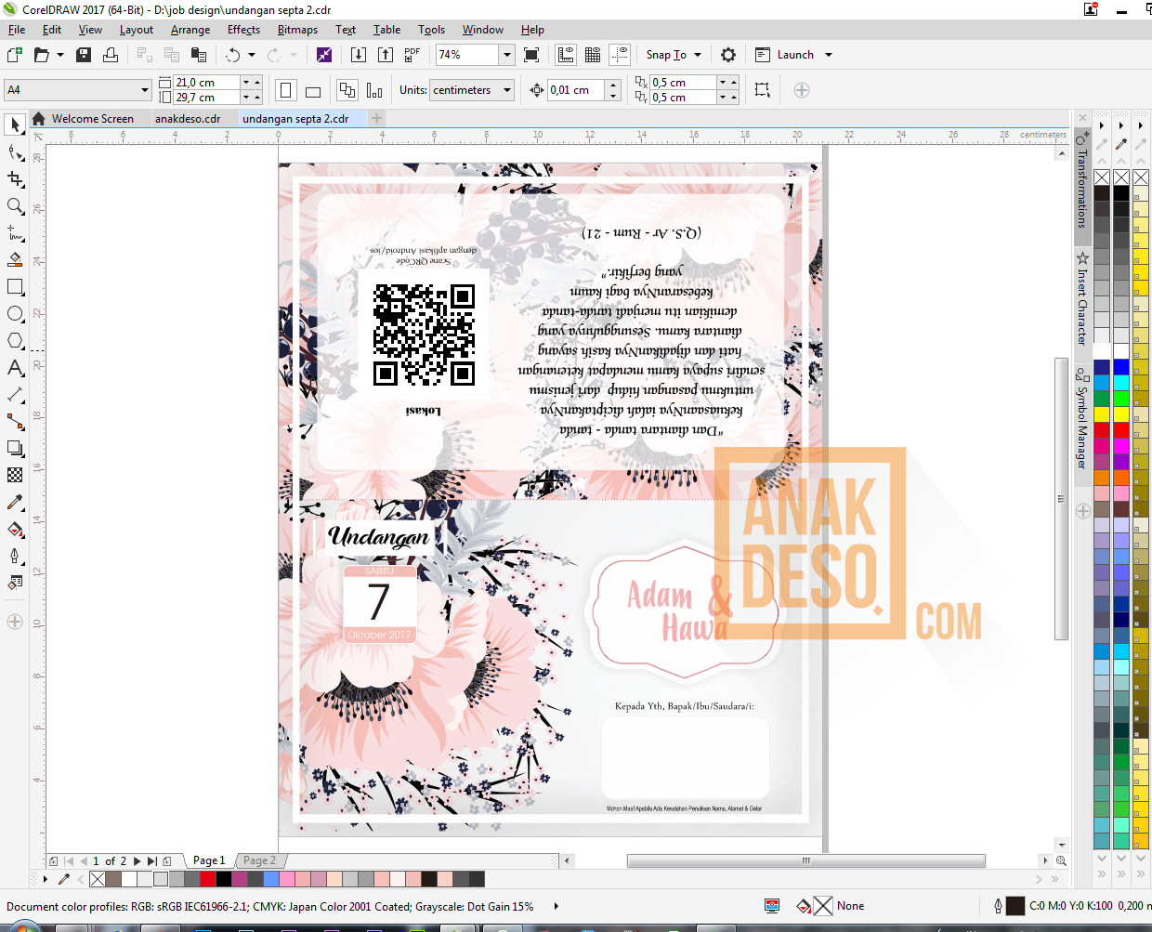Click the page width 21,0 cm field
Screen dimensions: 1152x932
click(x=206, y=83)
